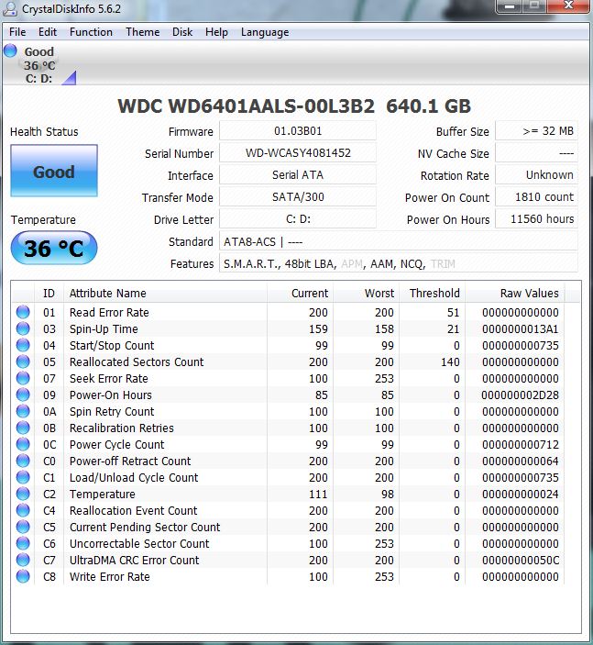Click the Good health status button
Image resolution: width=593 pixels, height=645 pixels.
(54, 171)
